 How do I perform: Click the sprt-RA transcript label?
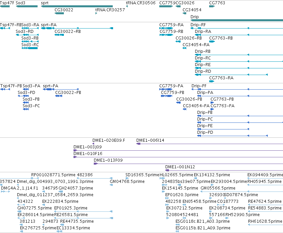pyautogui.click(x=49, y=25)
